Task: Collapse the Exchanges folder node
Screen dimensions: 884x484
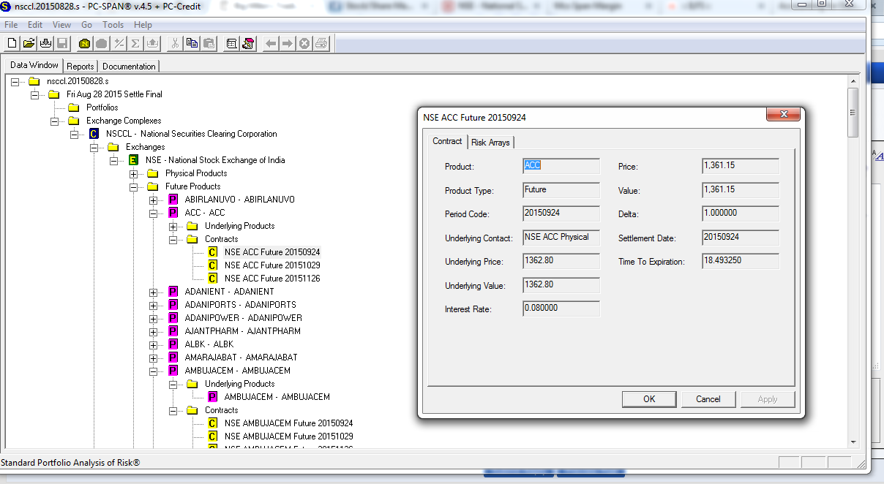Action: coord(94,147)
